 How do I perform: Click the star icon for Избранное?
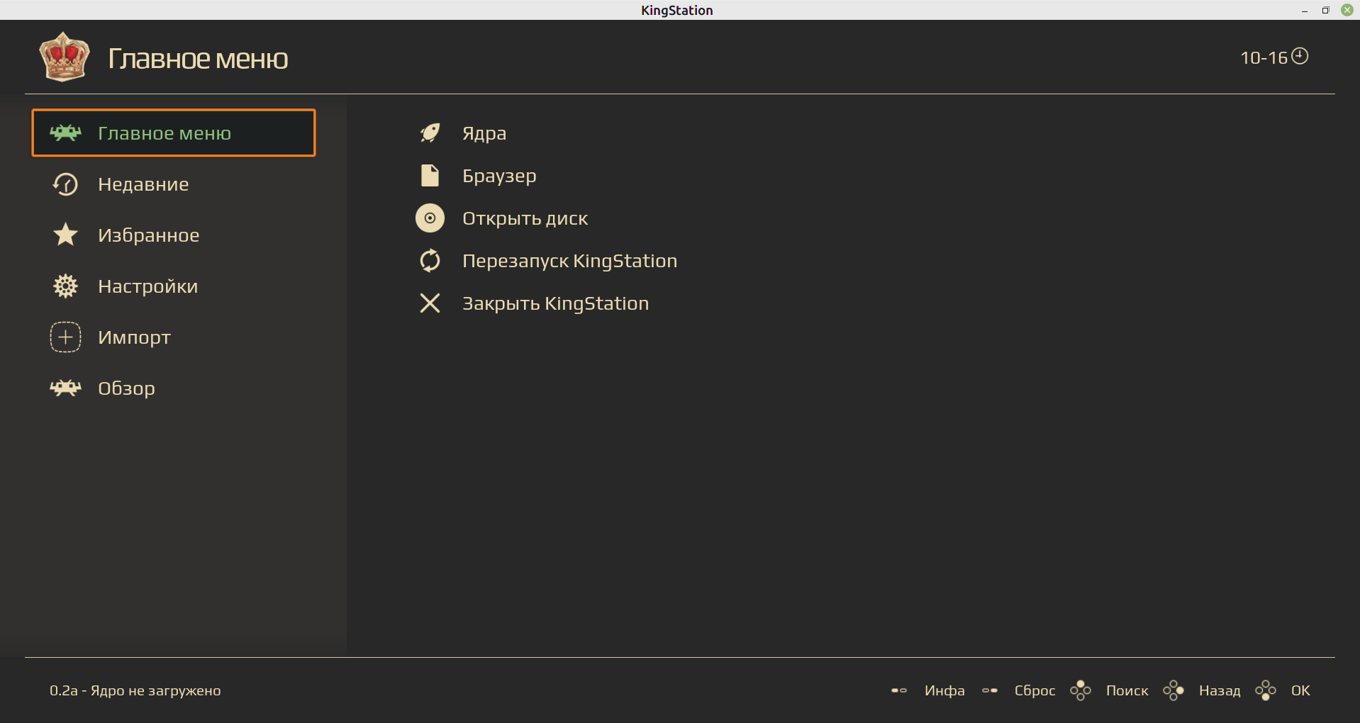tap(65, 235)
